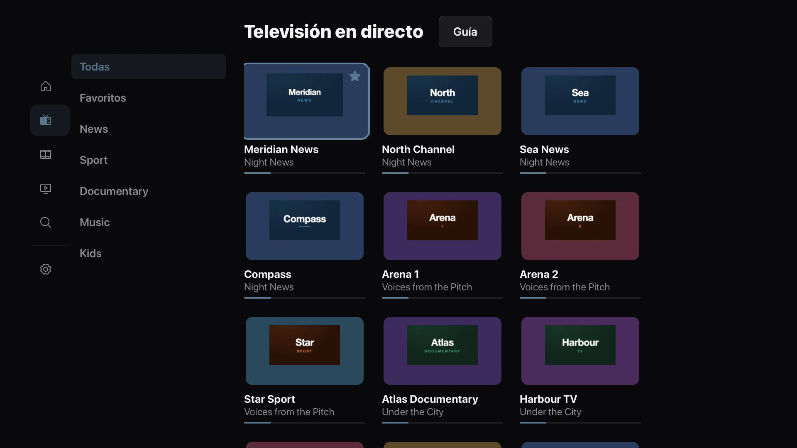Click the progress bar under Arena 1
The width and height of the screenshot is (797, 448).
443,298
